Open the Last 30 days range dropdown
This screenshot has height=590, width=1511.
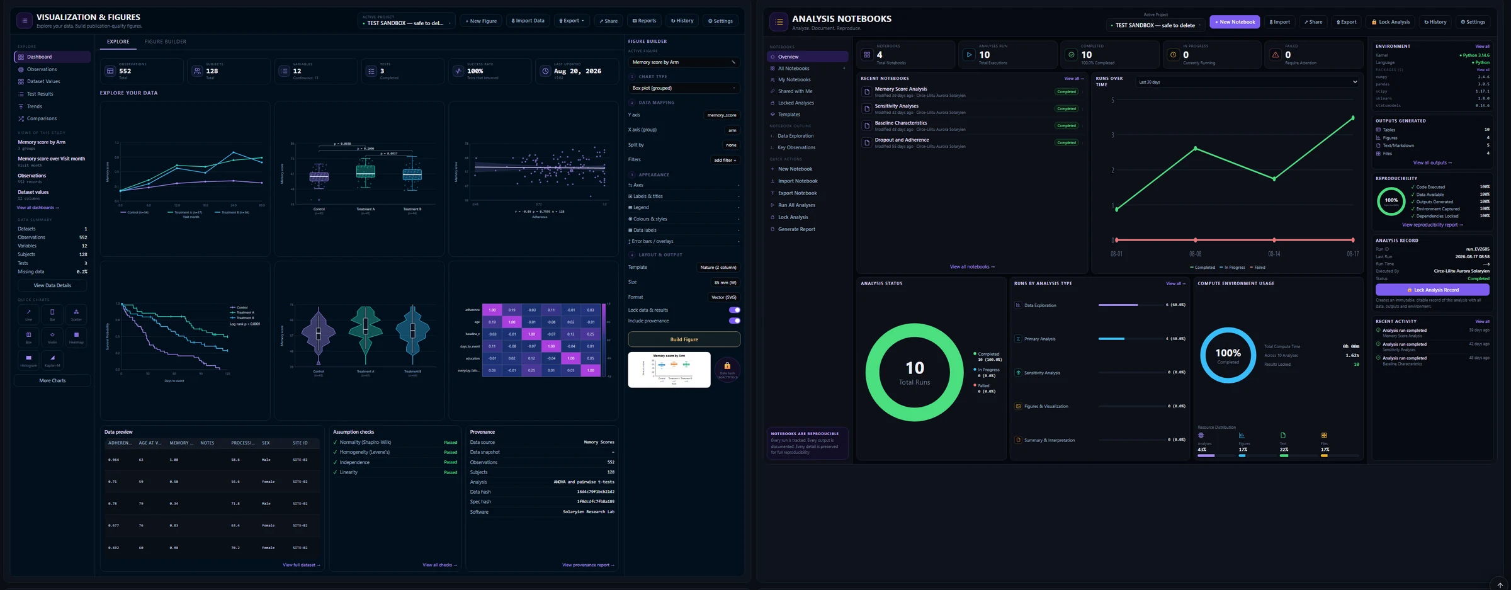click(x=1247, y=82)
